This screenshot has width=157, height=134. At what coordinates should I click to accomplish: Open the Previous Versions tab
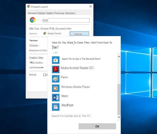point(65,13)
